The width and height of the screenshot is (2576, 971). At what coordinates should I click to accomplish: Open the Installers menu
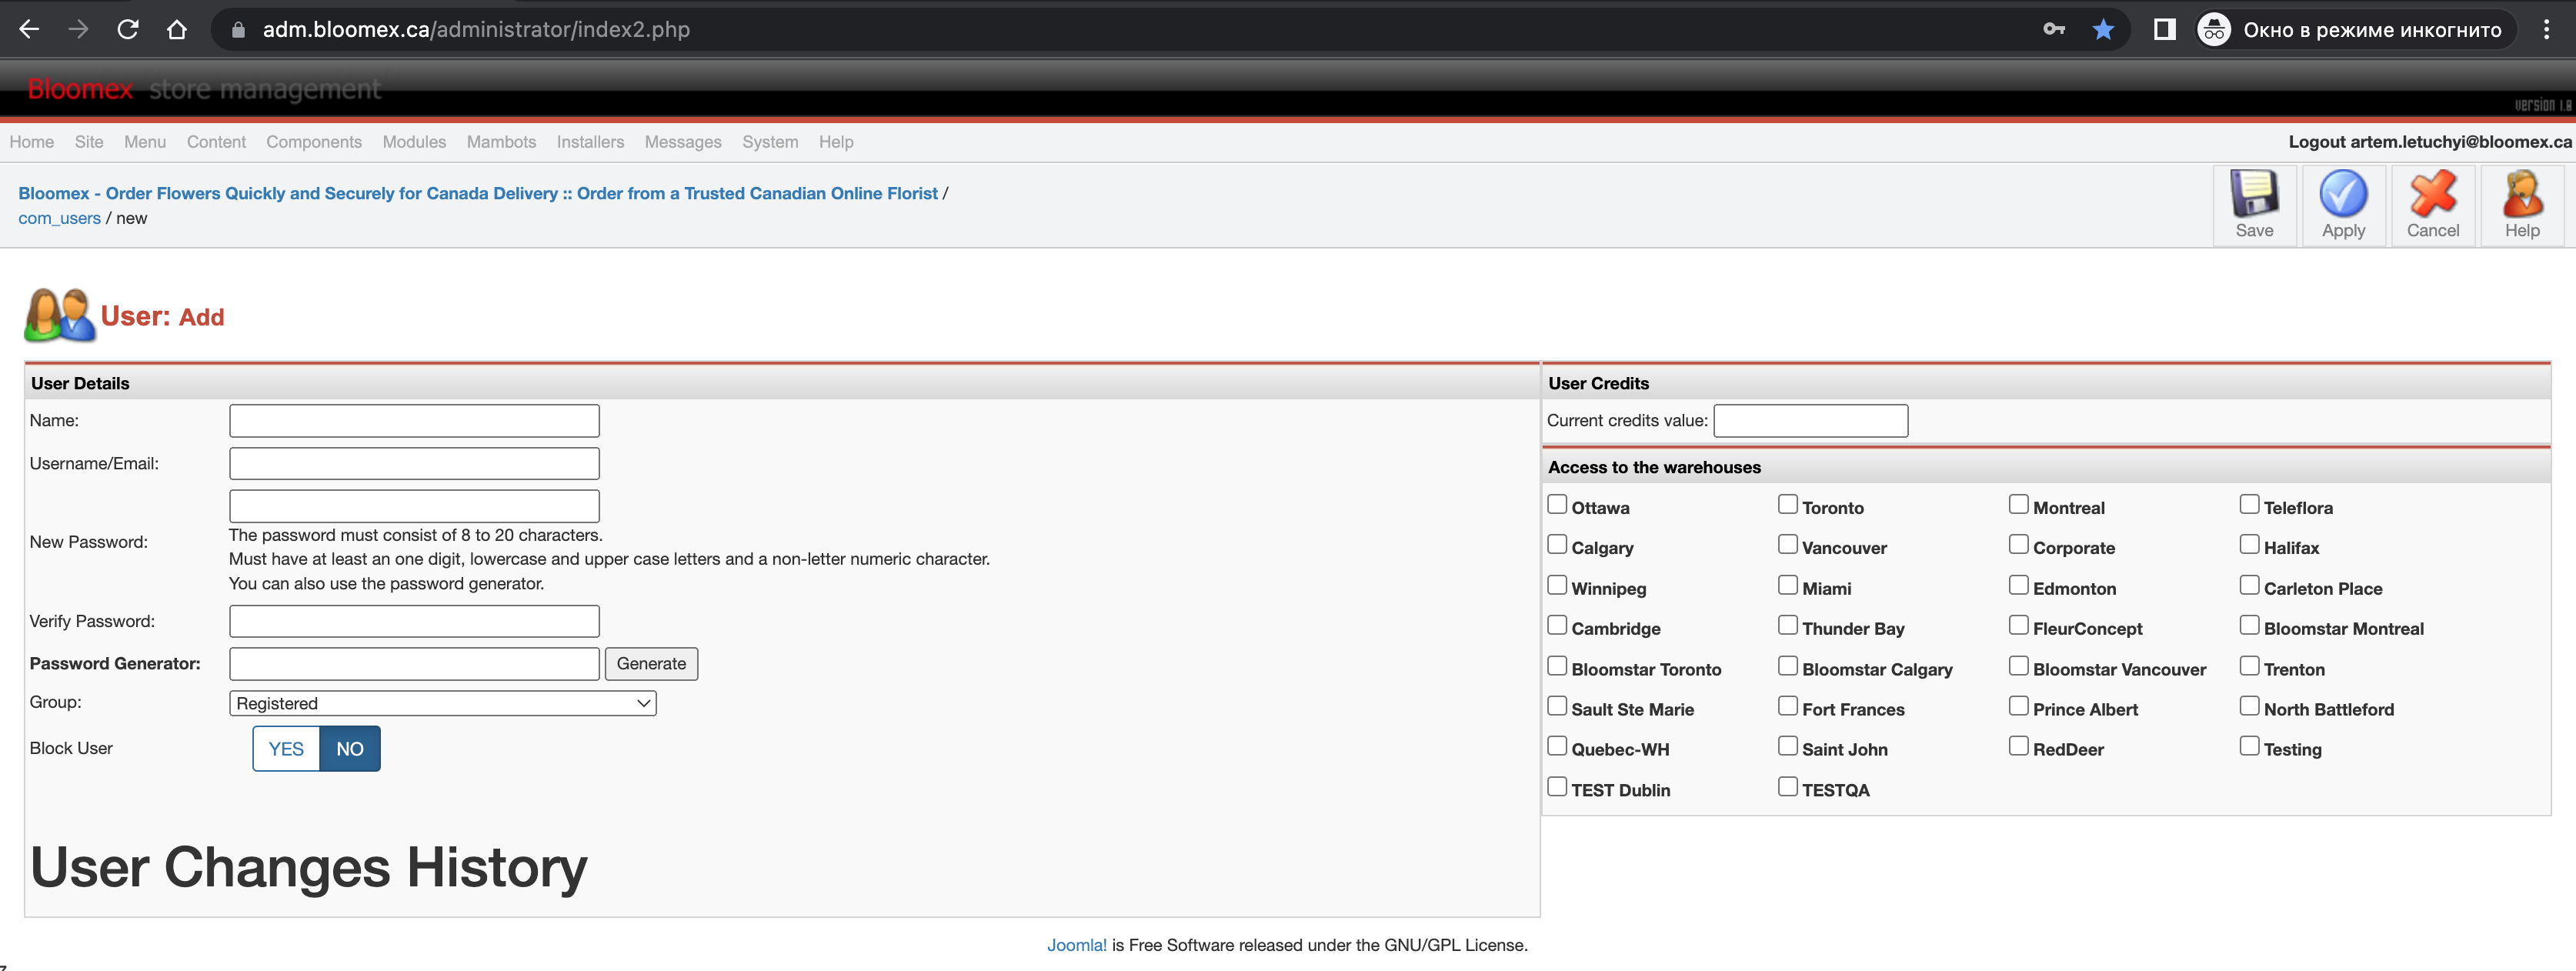(590, 142)
